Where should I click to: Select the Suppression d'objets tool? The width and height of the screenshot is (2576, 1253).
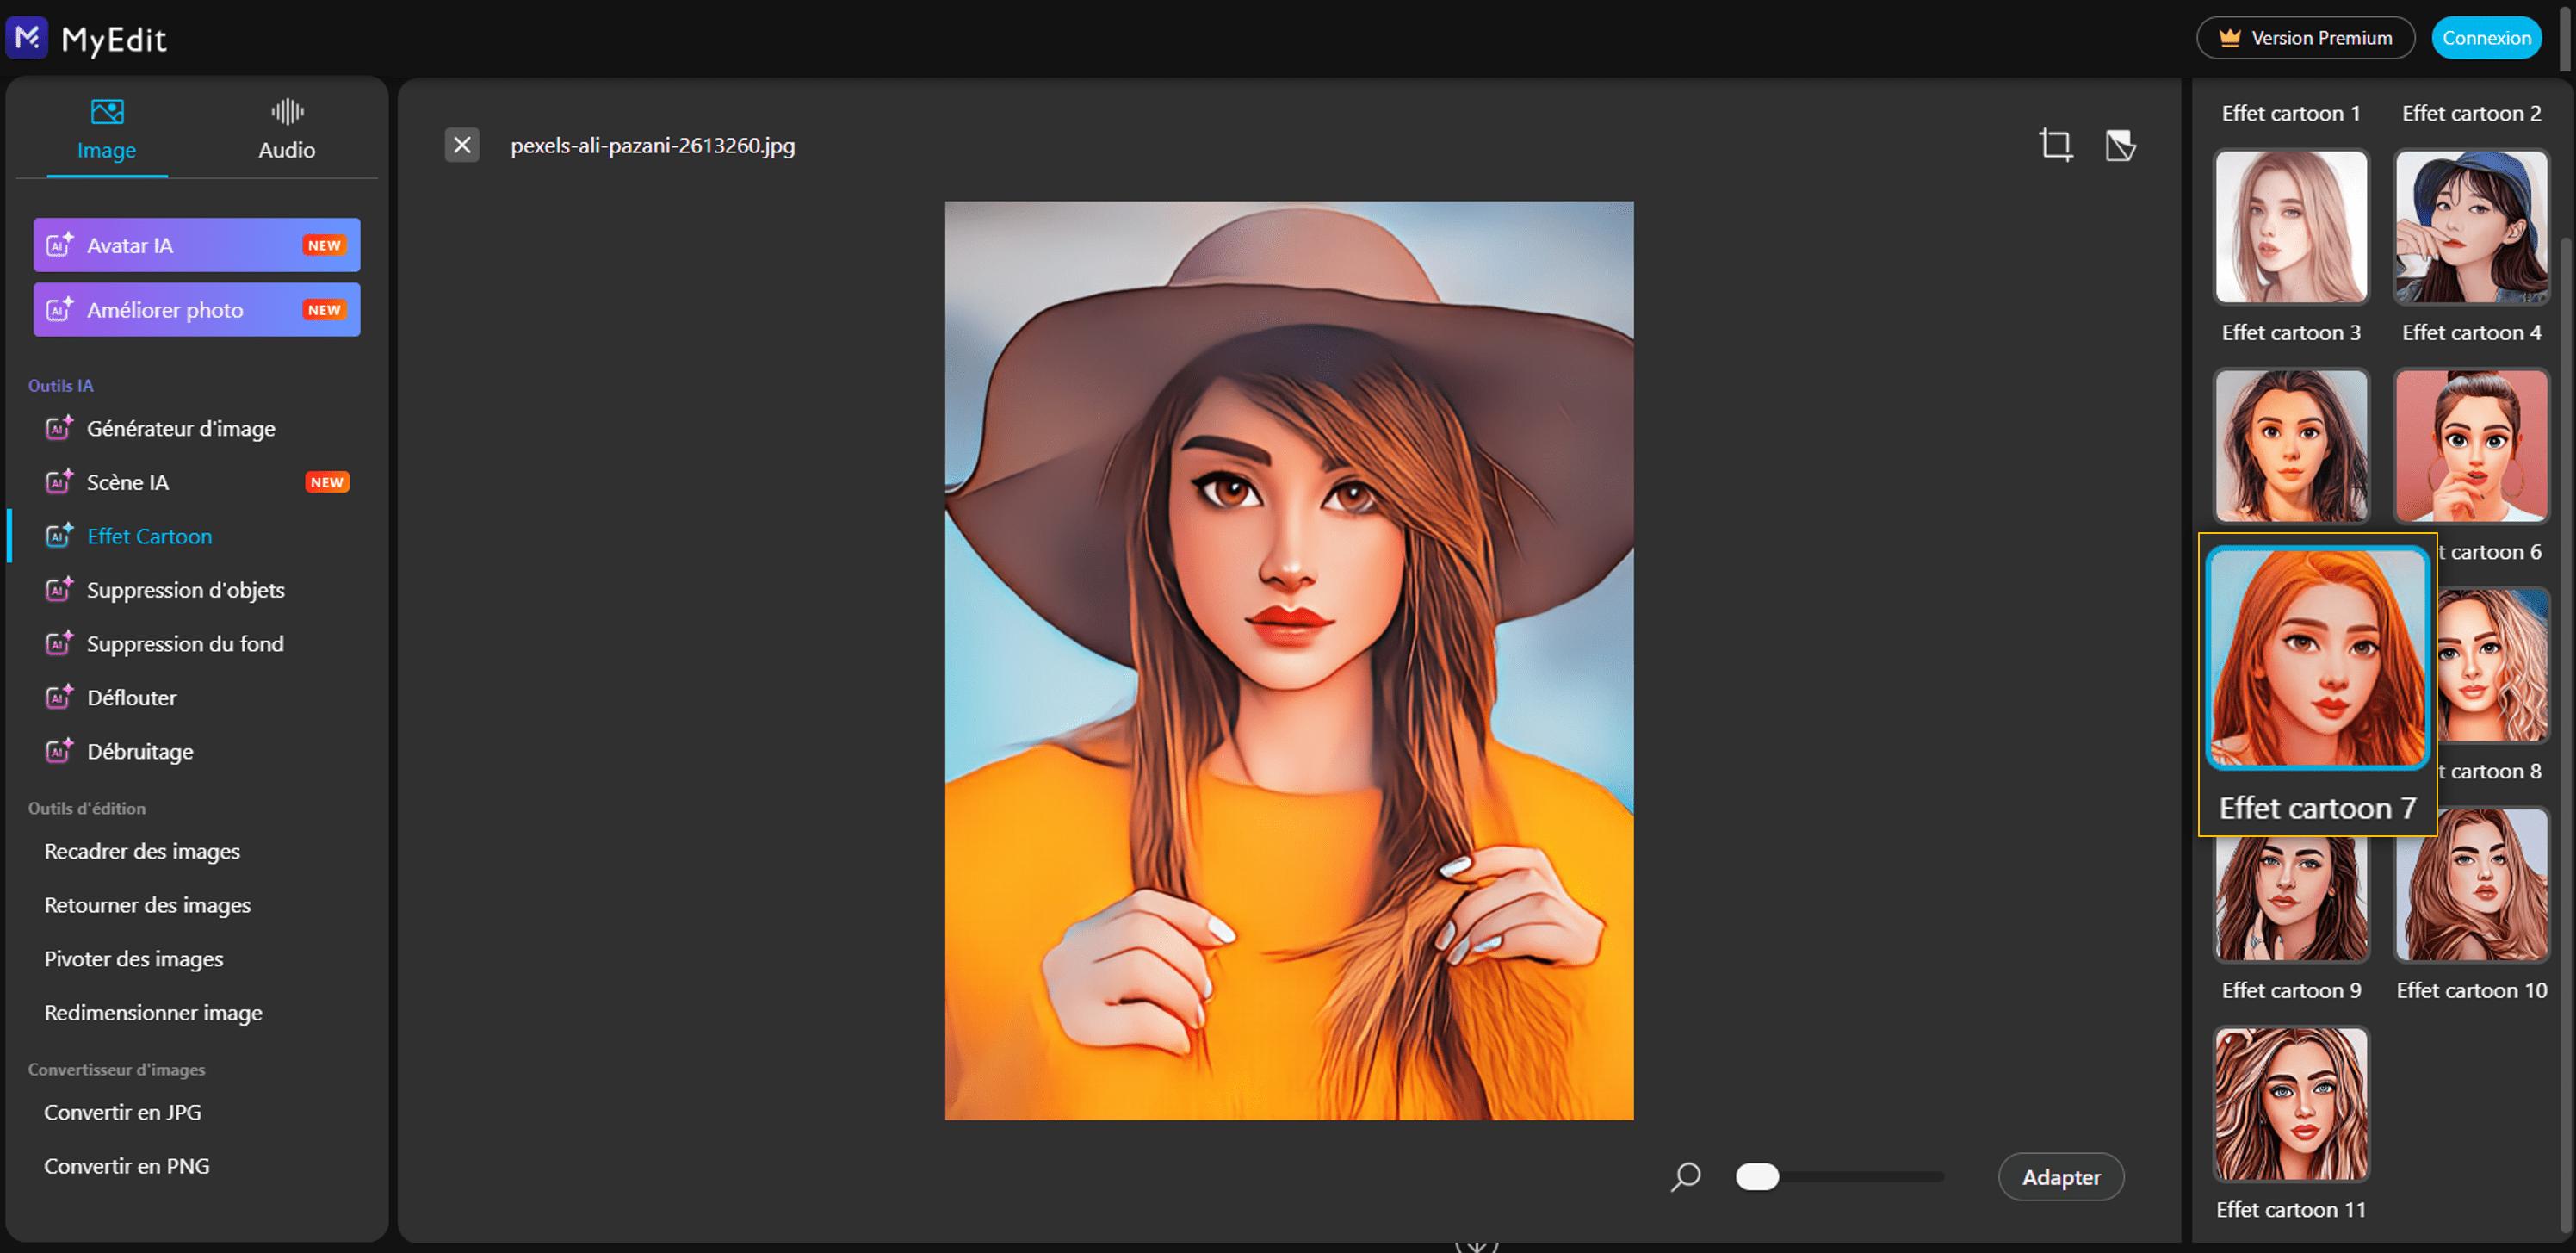(x=185, y=590)
